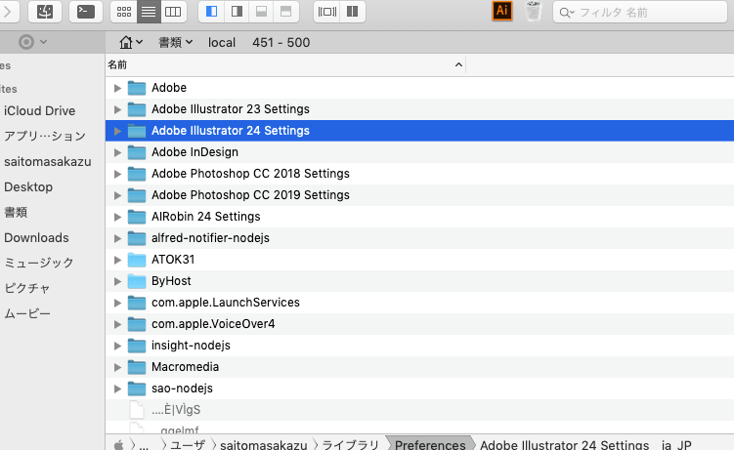734x450 pixels.
Task: Click the Adobe Illustrator Ai toolbar icon
Action: [x=502, y=11]
